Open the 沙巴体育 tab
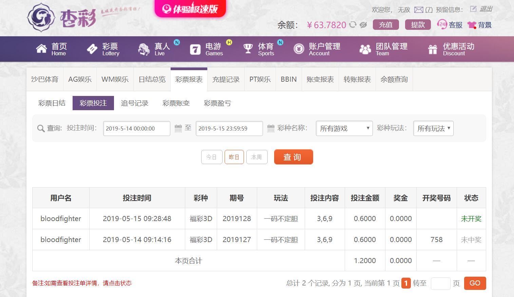This screenshot has height=297, width=514. coord(44,79)
